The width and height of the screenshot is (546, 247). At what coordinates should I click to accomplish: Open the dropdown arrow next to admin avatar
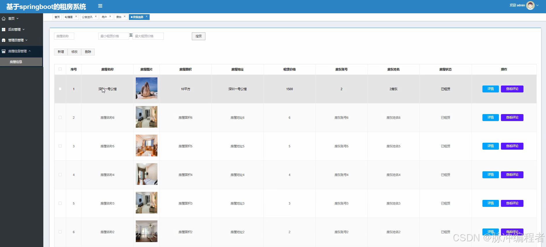(537, 5)
